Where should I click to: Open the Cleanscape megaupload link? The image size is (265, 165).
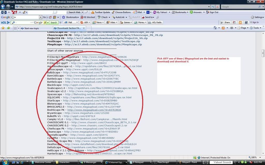click(x=91, y=132)
